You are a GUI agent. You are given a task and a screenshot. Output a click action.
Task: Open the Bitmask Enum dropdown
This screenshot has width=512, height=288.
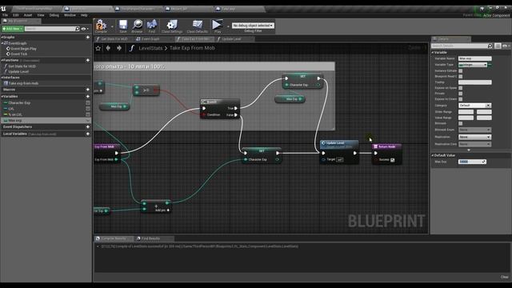(x=474, y=130)
